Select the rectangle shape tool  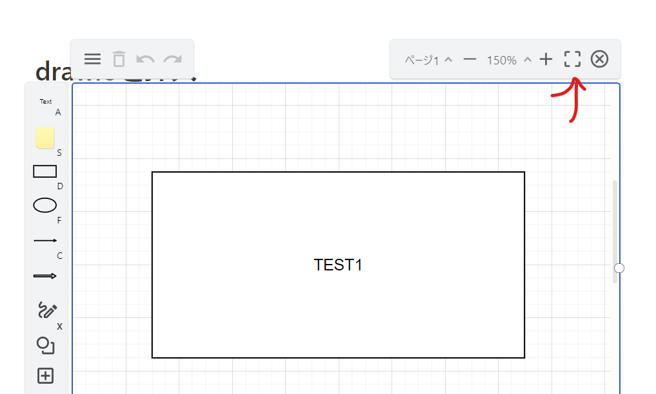pyautogui.click(x=45, y=171)
